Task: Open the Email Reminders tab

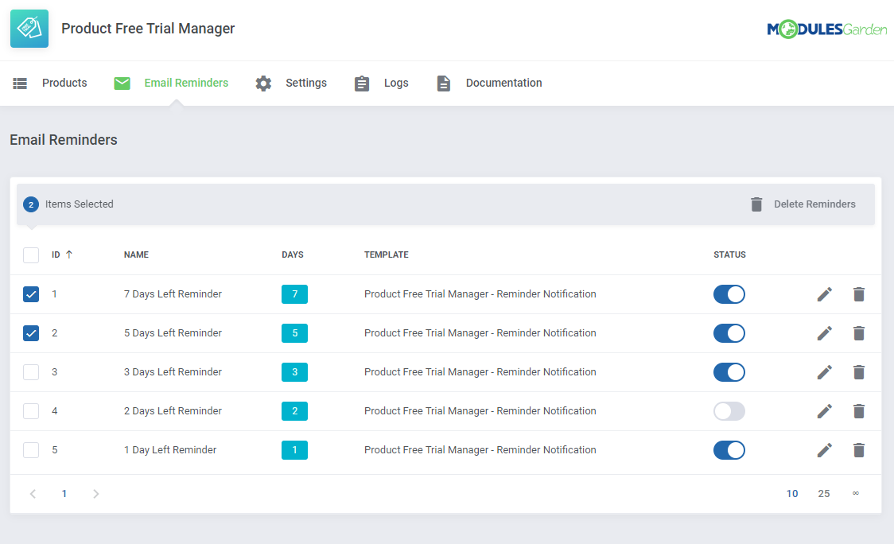Action: [186, 84]
